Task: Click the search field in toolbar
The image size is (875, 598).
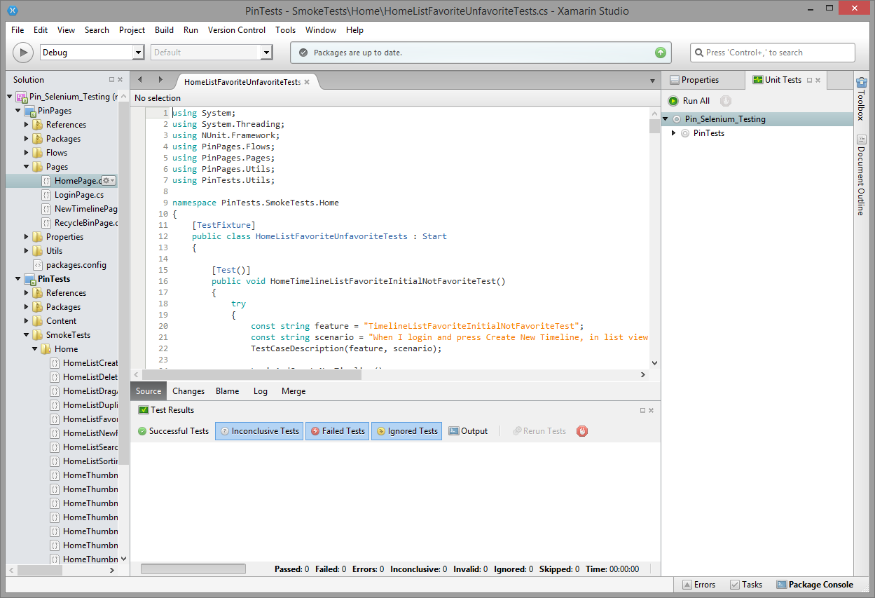Action: pos(773,53)
